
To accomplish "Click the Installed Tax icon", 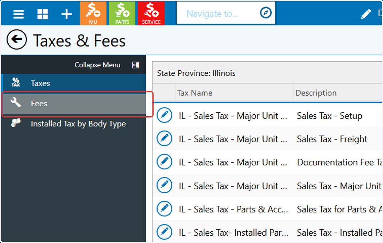I will [16, 123].
